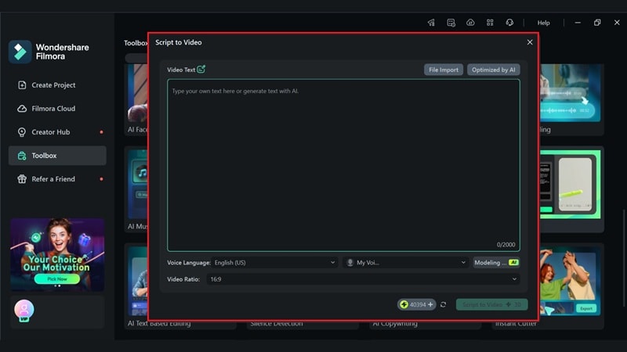
Task: Click the Script to Video generate button
Action: pos(492,304)
